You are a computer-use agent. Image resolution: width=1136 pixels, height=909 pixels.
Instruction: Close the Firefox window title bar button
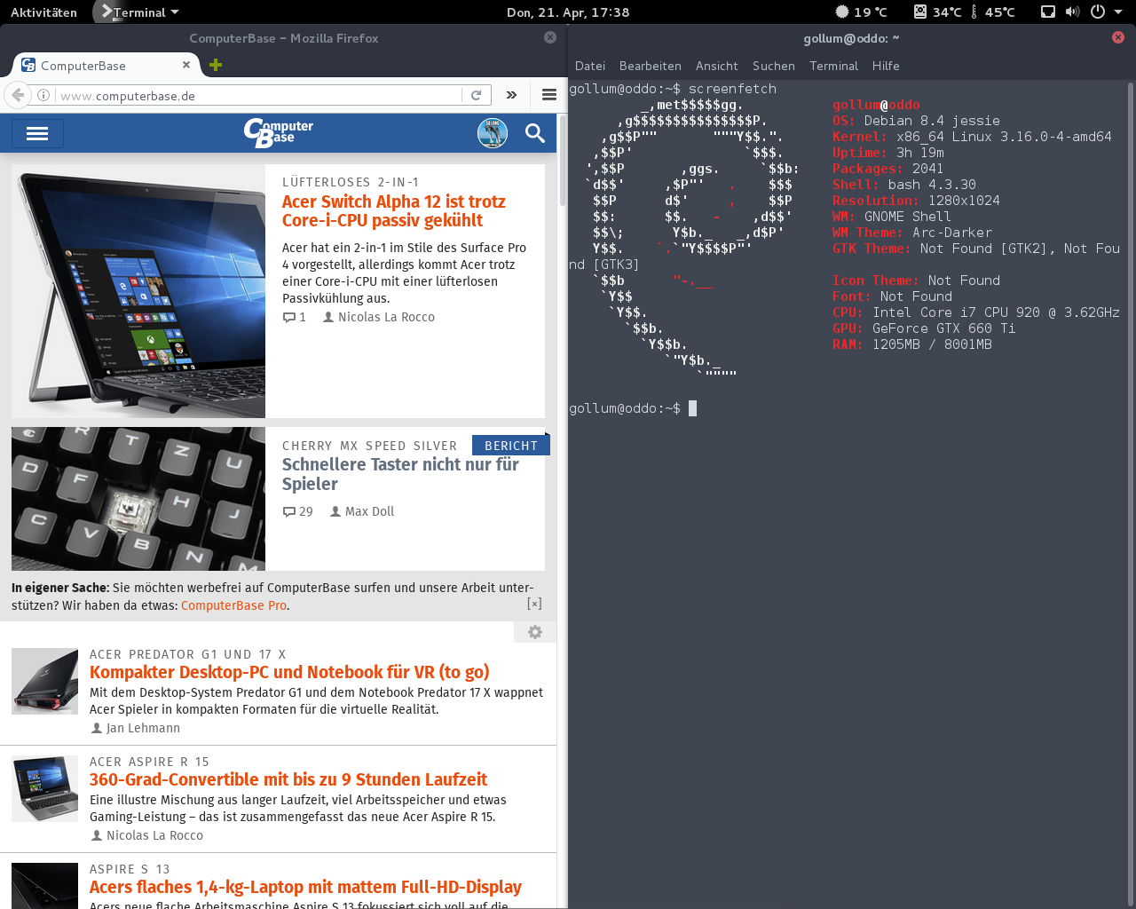550,37
